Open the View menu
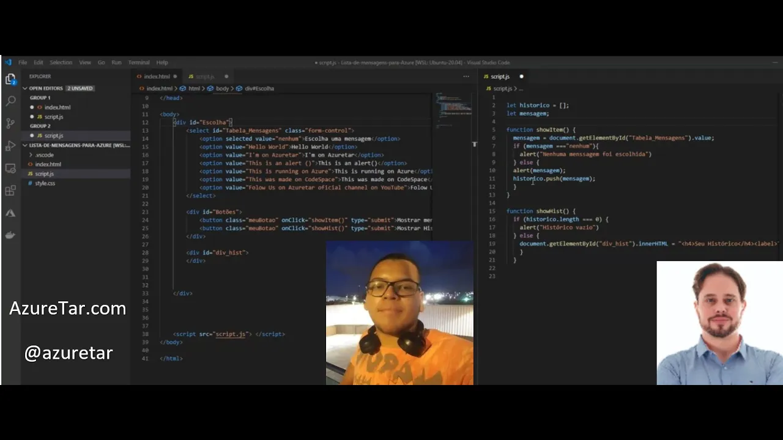Image resolution: width=783 pixels, height=440 pixels. 85,62
